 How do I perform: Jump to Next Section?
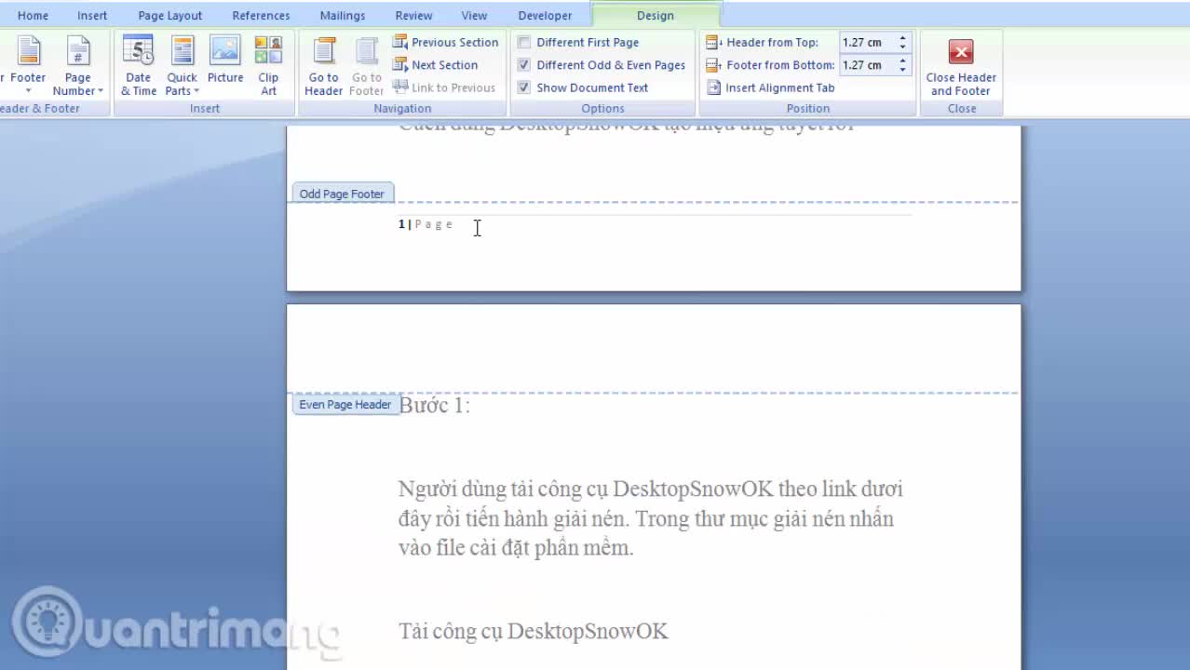pos(436,65)
